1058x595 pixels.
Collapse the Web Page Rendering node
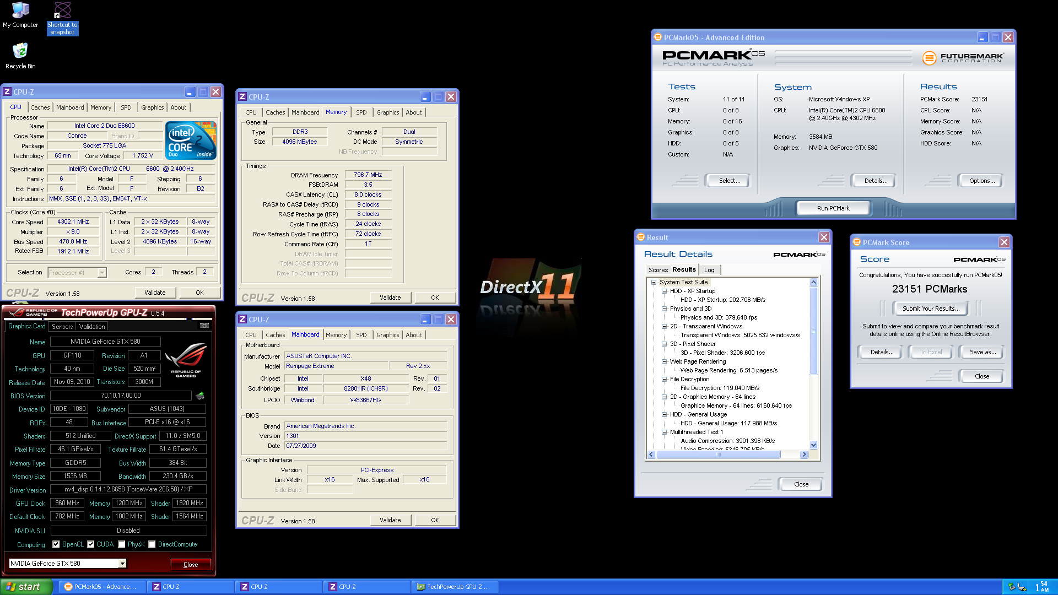tap(665, 361)
